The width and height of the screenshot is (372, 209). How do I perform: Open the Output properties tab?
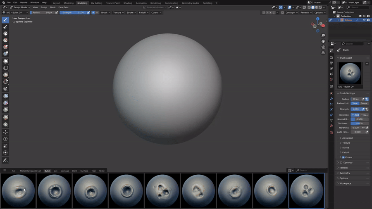click(331, 63)
